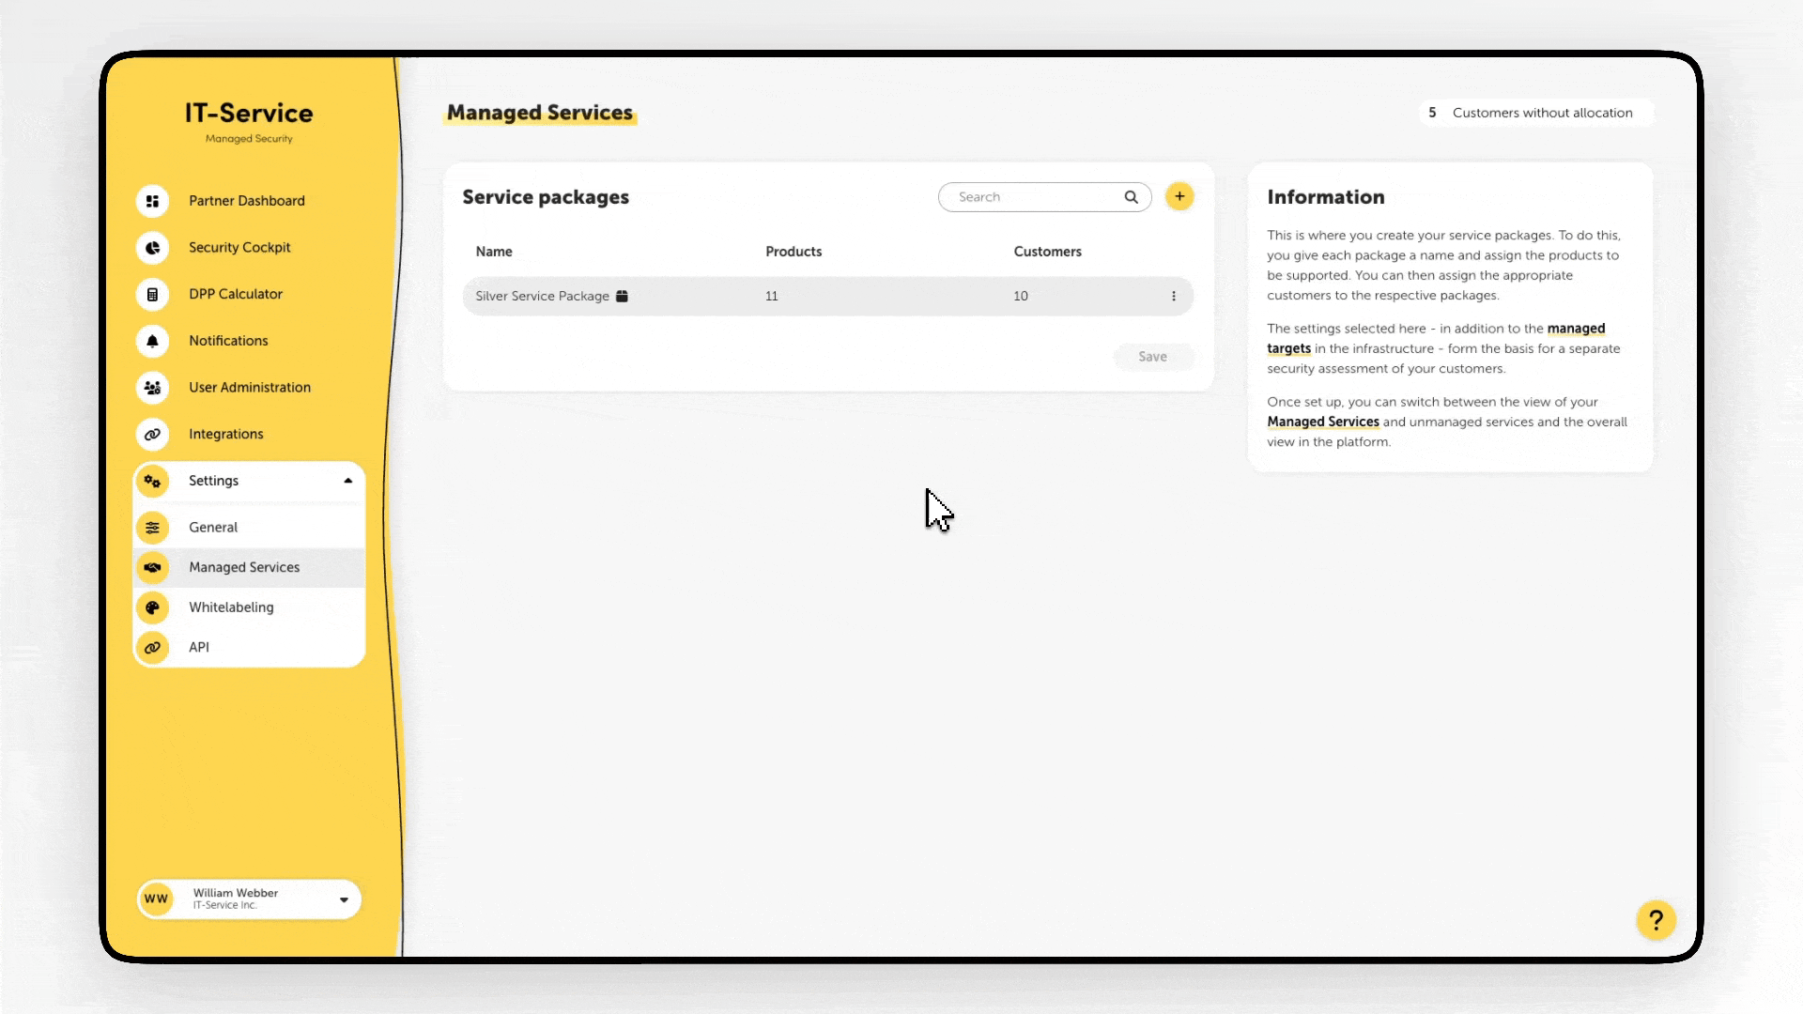Select Managed Services in the settings submenu

244,567
